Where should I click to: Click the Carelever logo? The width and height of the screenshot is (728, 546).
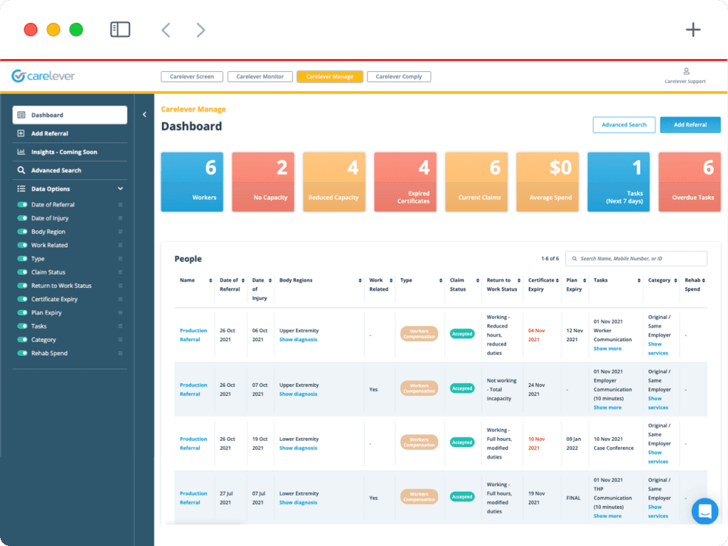click(x=43, y=75)
